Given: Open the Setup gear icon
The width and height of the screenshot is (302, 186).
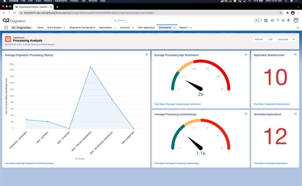Looking at the screenshot, I should [x=283, y=20].
